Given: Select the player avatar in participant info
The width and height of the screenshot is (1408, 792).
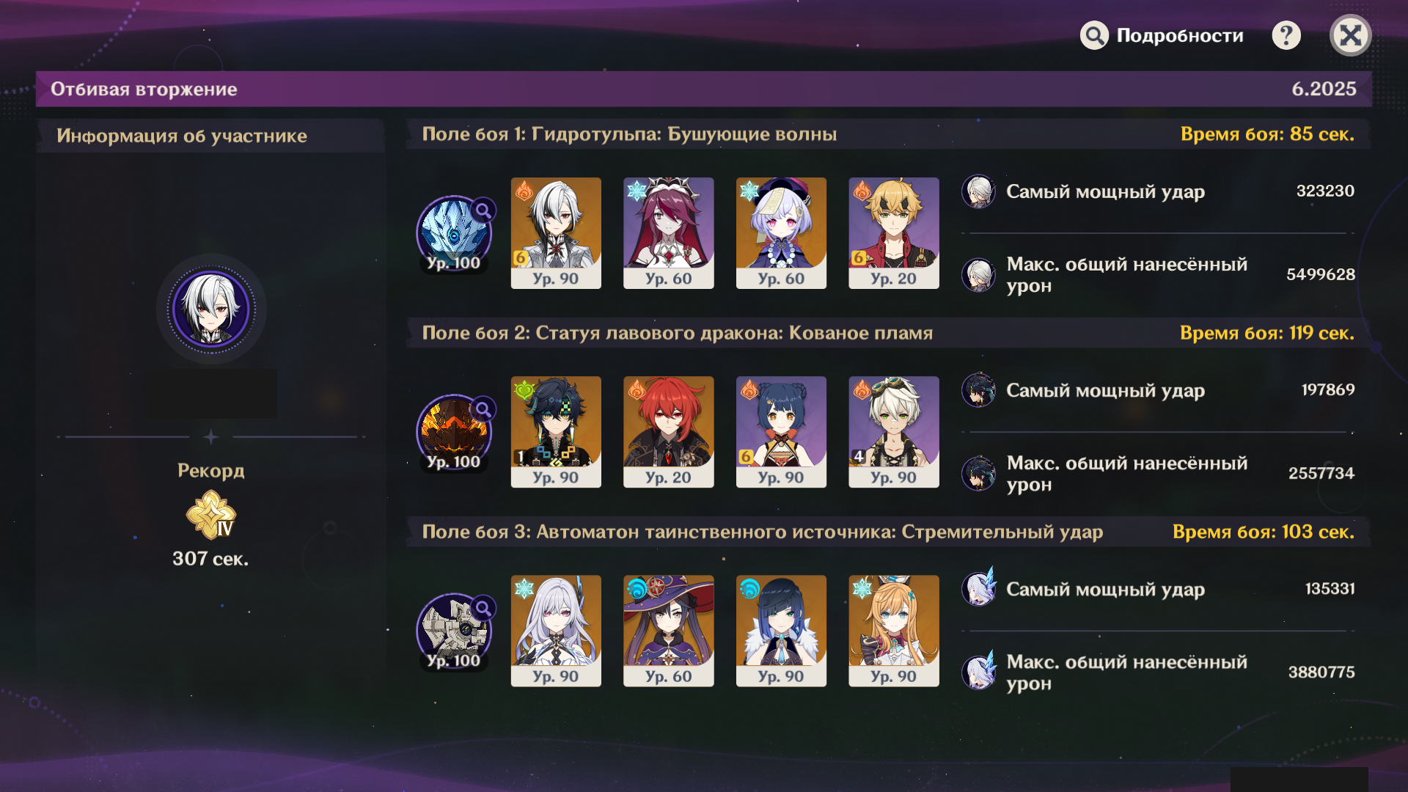Looking at the screenshot, I should point(211,309).
